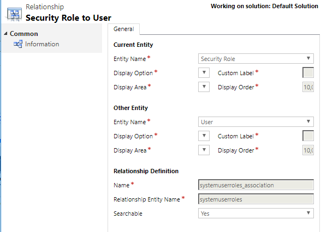Click the Information relationship icon in sidebar

pyautogui.click(x=18, y=44)
